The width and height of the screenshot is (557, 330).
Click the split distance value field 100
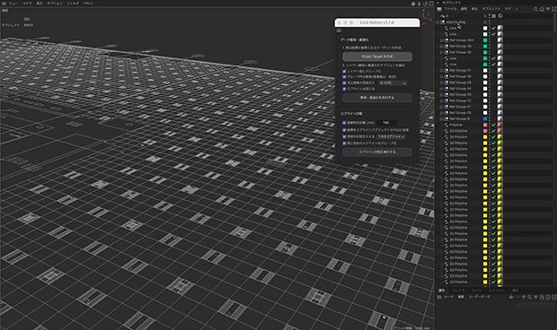[386, 123]
